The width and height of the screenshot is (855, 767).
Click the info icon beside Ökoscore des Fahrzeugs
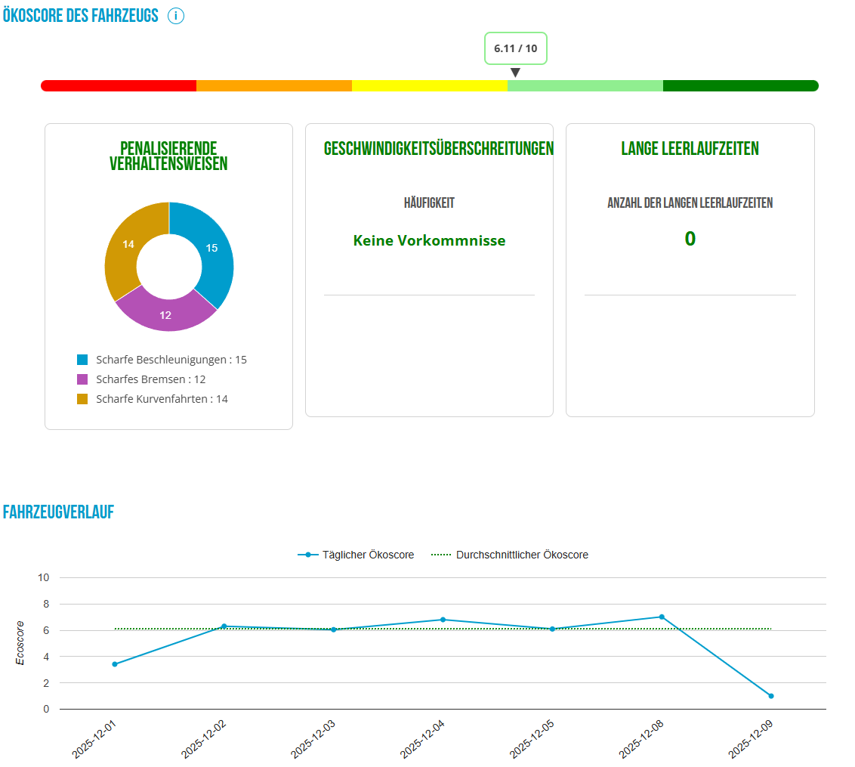pos(176,16)
